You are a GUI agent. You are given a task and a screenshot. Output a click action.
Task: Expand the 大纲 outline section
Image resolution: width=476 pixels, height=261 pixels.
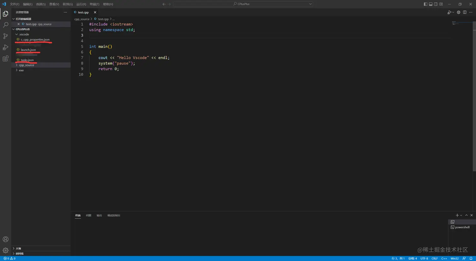tap(41, 248)
